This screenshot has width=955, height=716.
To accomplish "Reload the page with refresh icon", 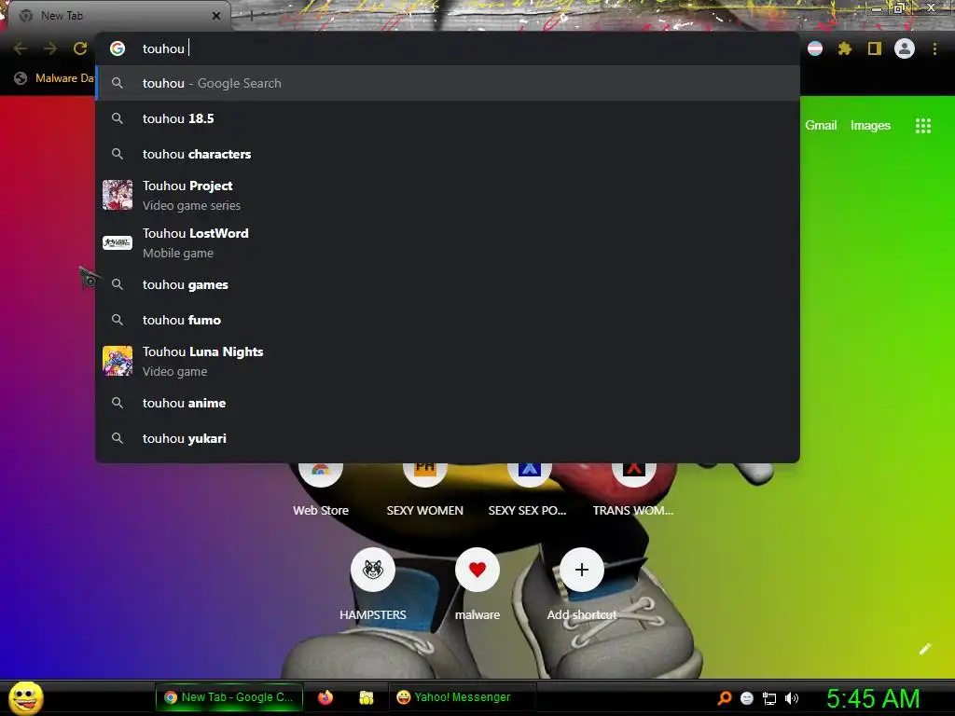I will pyautogui.click(x=80, y=48).
